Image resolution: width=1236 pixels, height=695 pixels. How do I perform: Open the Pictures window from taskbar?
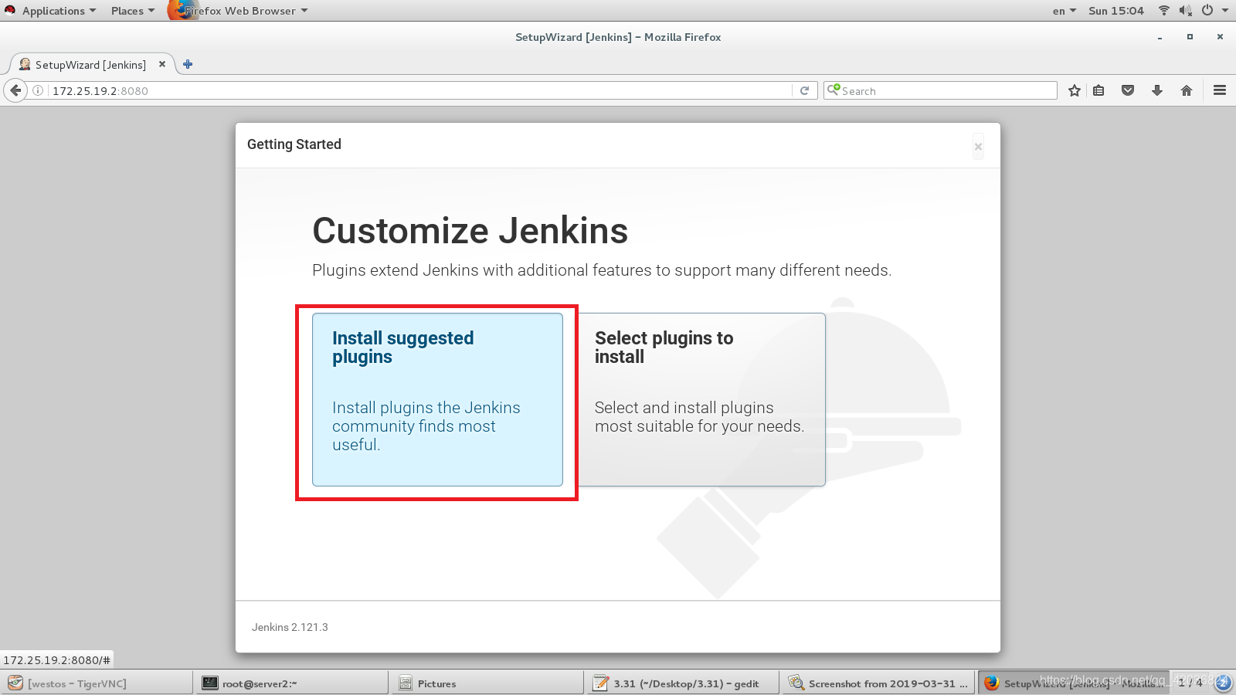click(x=488, y=683)
